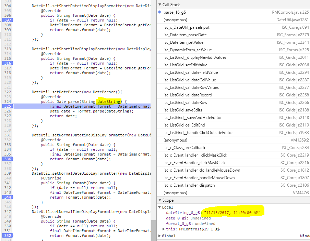Select the isc_c_DateUtil_parseInput stack frame

coord(186,27)
